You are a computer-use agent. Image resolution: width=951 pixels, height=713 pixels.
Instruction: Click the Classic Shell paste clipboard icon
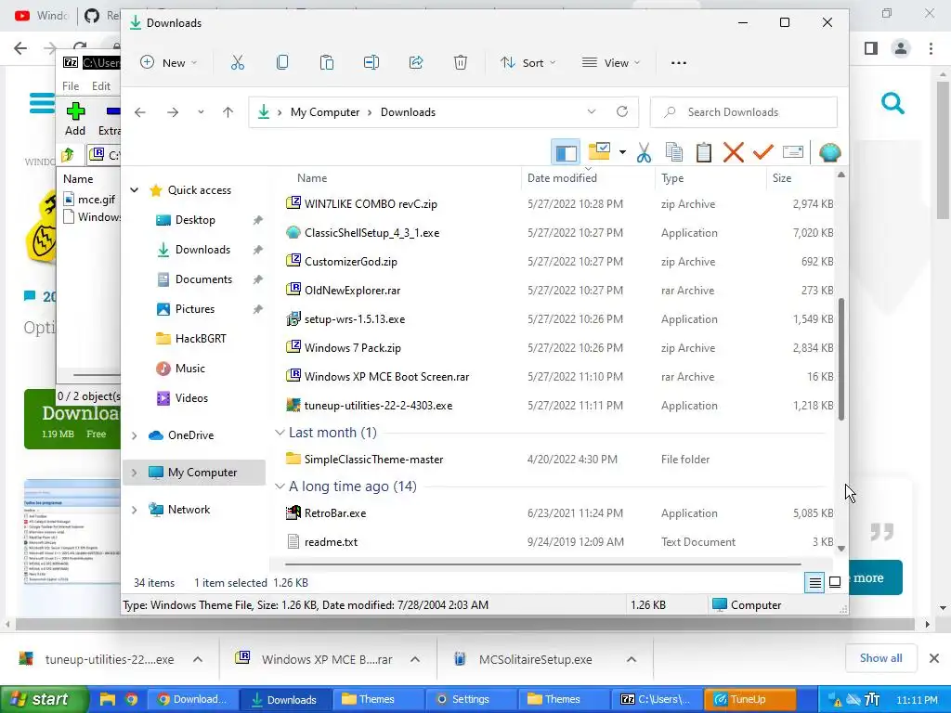[704, 152]
